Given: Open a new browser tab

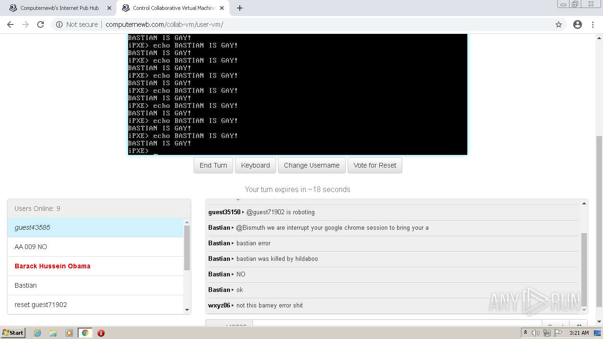Looking at the screenshot, I should coord(240,8).
